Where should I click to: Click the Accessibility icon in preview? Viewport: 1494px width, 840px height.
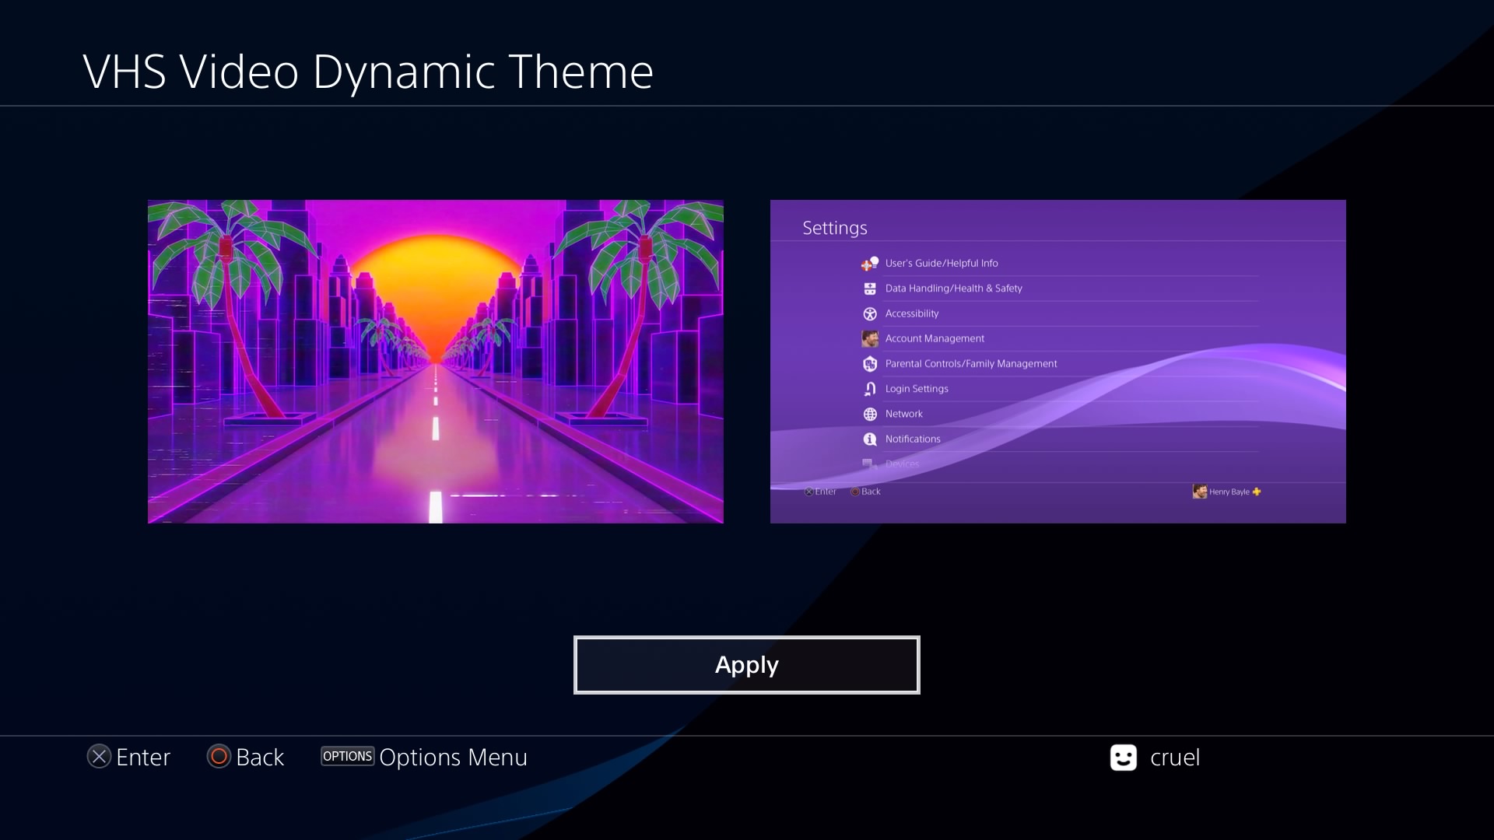pyautogui.click(x=870, y=313)
